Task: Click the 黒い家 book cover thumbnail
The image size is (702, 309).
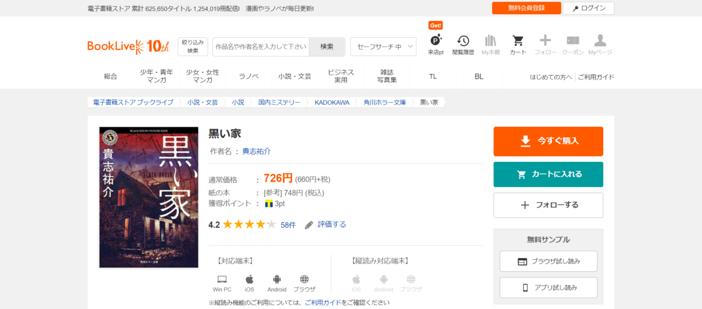Action: pos(149,197)
